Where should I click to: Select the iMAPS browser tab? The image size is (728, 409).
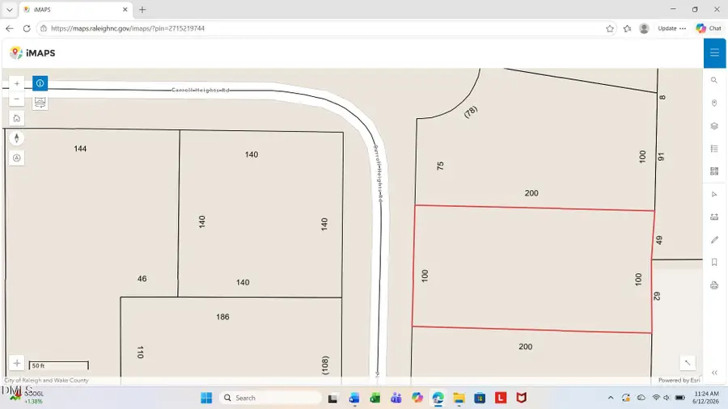pyautogui.click(x=76, y=9)
